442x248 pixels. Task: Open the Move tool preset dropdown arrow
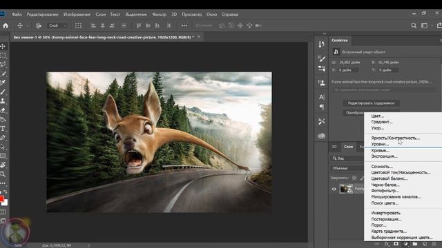coord(28,26)
